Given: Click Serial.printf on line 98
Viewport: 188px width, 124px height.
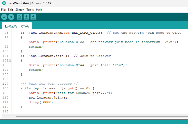Looking at the screenshot, I should pos(42,42).
